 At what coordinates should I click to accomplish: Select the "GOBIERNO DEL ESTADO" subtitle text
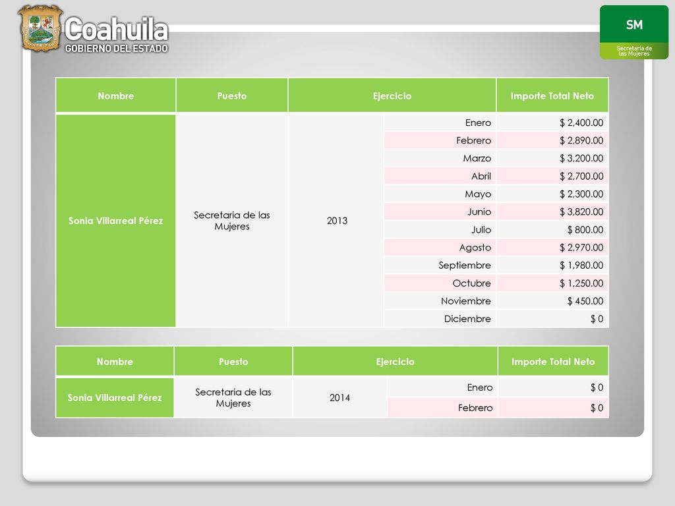[x=116, y=49]
